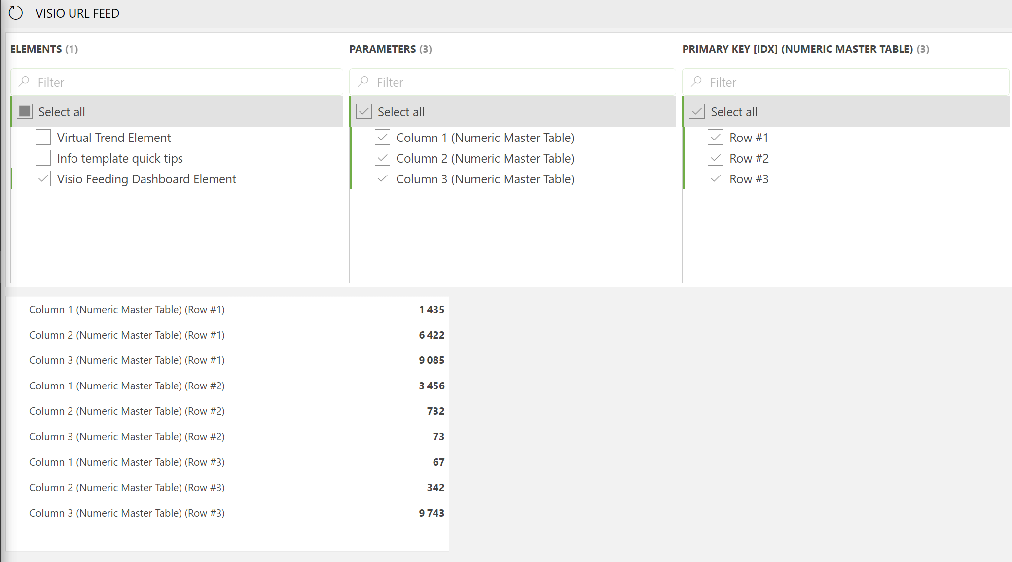Focus the Elements filter input field

click(177, 82)
